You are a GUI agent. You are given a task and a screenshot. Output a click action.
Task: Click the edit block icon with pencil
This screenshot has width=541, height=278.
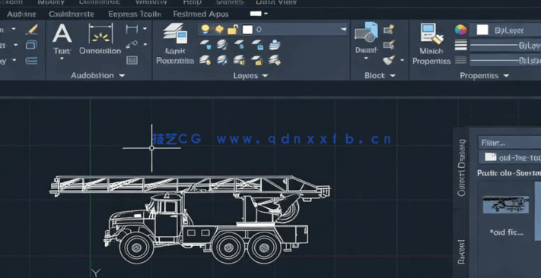(x=389, y=45)
